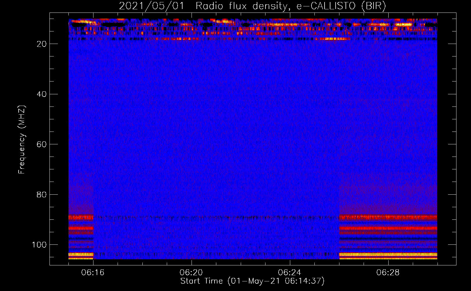The image size is (471, 291).
Task: Click the "Frequency (MHZ)" axis label
Action: pyautogui.click(x=22, y=139)
